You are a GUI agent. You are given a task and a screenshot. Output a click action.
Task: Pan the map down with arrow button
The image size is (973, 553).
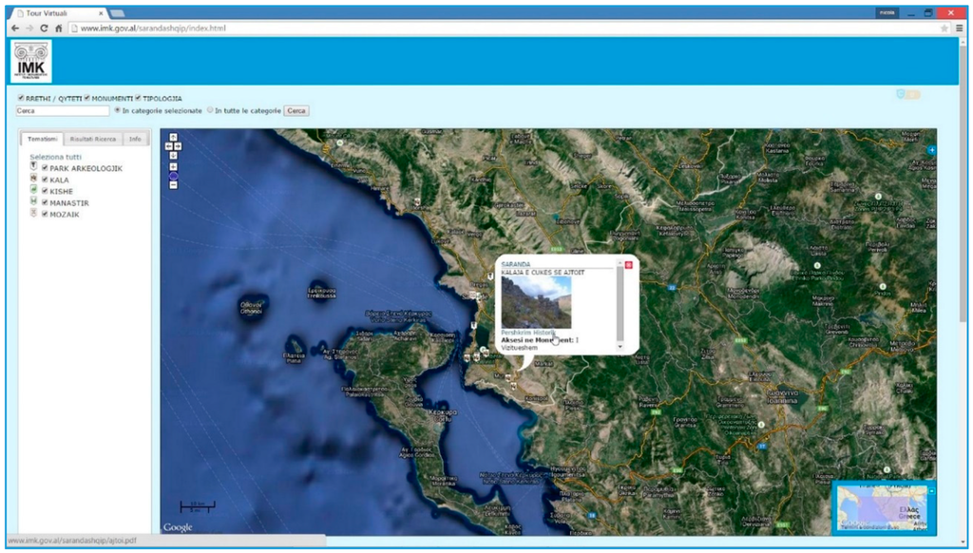tap(173, 156)
